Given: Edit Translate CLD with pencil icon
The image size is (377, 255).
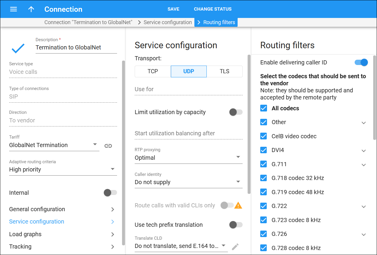Looking at the screenshot, I should (x=235, y=246).
